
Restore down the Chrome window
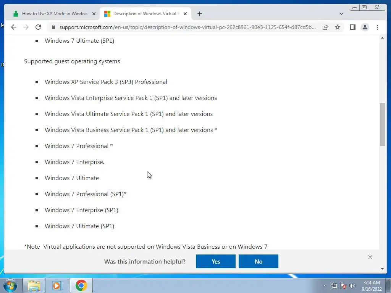pos(364,8)
